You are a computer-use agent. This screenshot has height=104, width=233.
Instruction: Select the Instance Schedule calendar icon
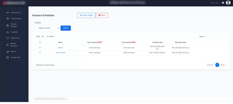tap(8, 25)
